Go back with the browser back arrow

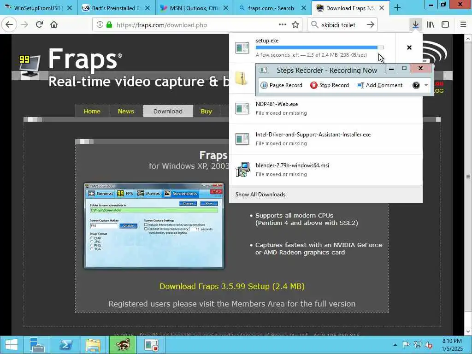click(x=9, y=25)
